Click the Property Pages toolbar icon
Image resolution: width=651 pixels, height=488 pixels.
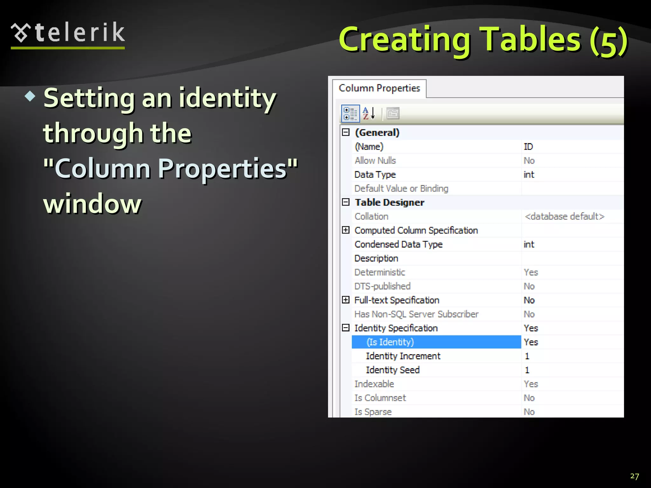(x=393, y=113)
